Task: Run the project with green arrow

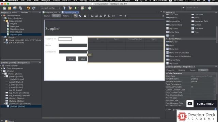Action: (76, 8)
